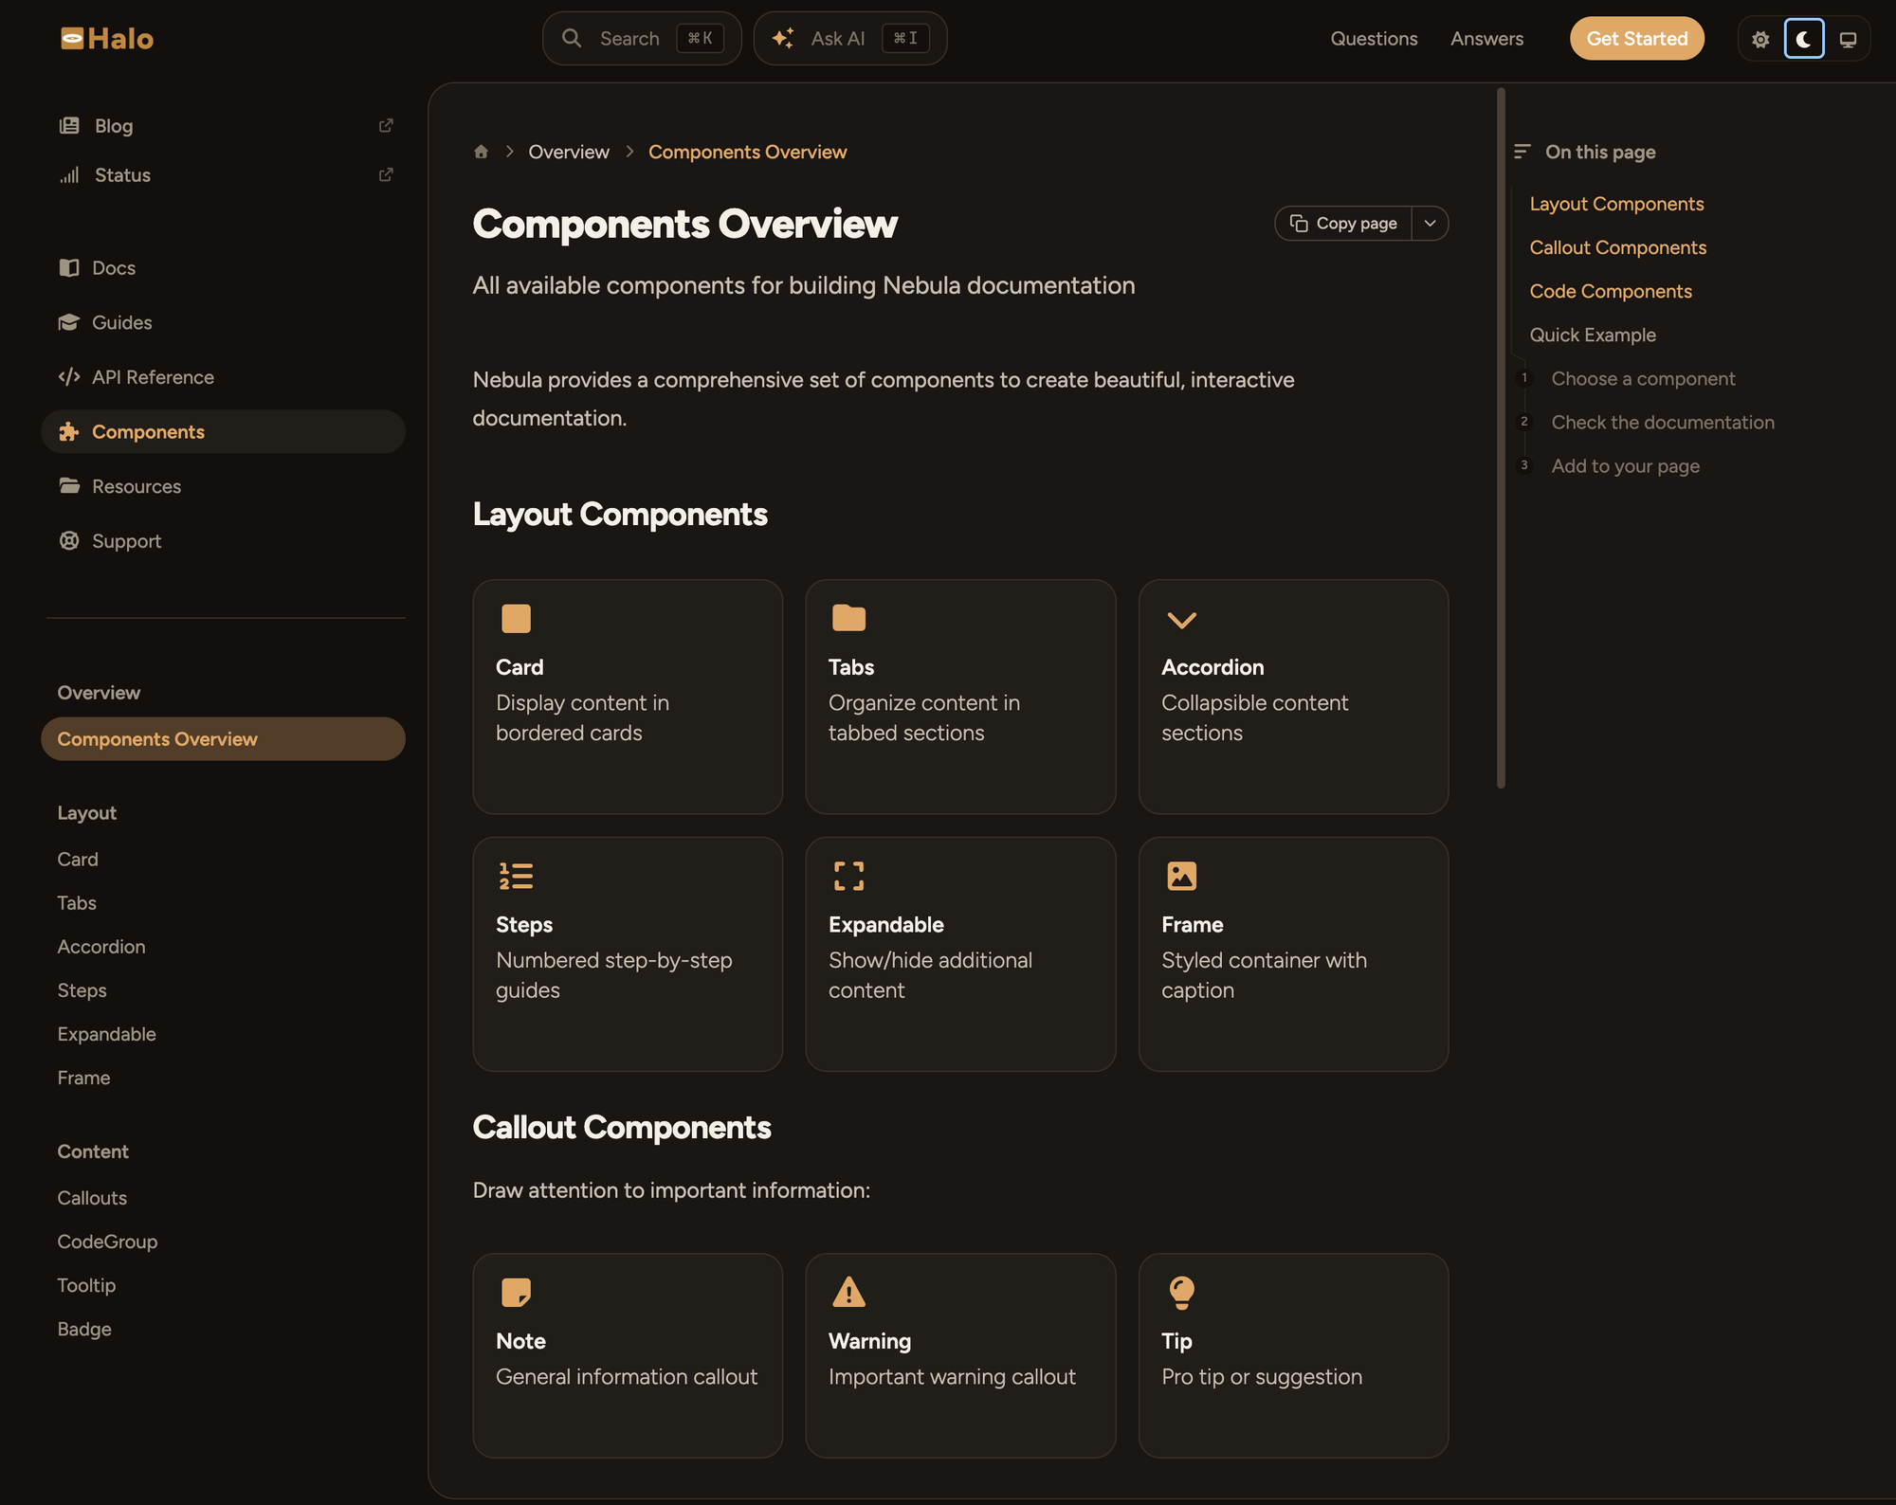Click the Note sticky note icon
The image size is (1896, 1505).
(517, 1293)
